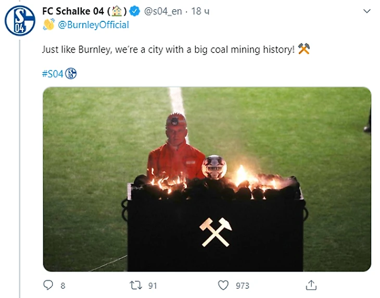
Task: Enlarge the burning coal cart photo
Action: point(207,179)
